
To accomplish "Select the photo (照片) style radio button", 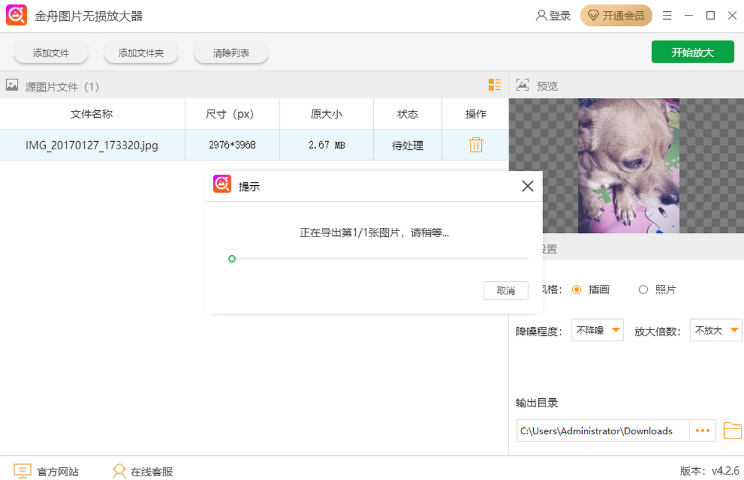I will (x=643, y=289).
